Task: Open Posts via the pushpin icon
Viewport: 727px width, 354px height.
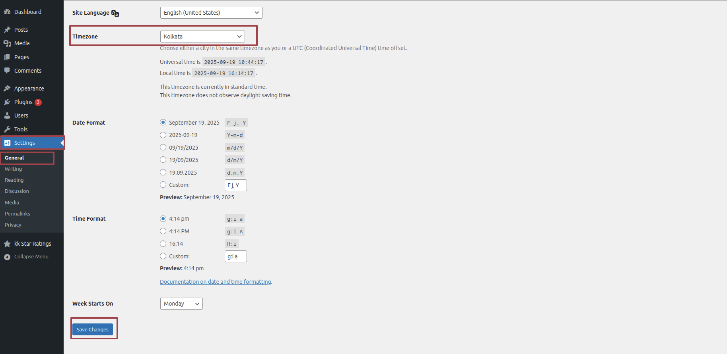Action: click(7, 30)
